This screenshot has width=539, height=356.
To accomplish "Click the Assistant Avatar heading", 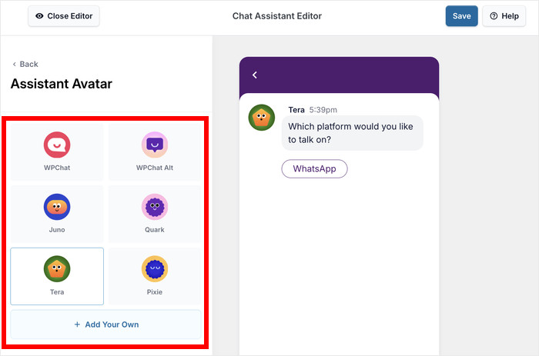I will [x=61, y=84].
